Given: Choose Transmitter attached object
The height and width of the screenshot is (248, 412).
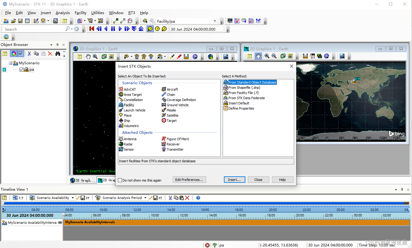Looking at the screenshot, I should (x=173, y=149).
